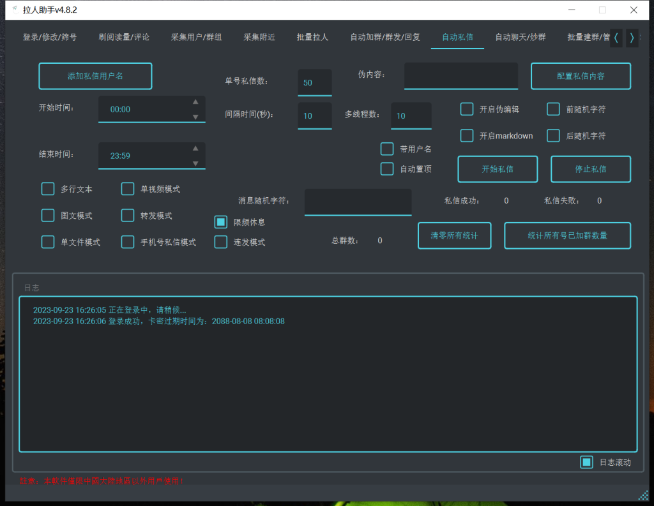654x506 pixels.
Task: Open the 采集附近 tab
Action: click(259, 37)
